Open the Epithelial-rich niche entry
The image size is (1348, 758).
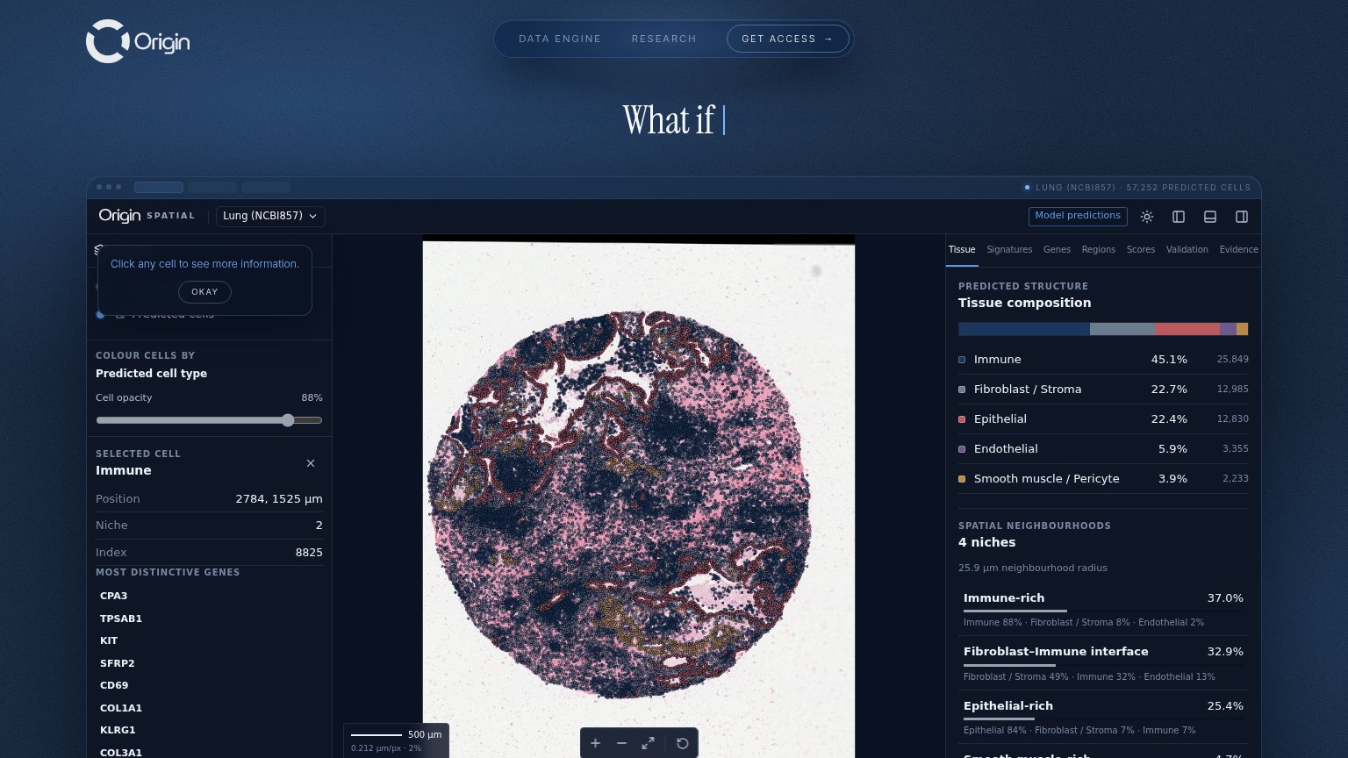pos(1103,717)
